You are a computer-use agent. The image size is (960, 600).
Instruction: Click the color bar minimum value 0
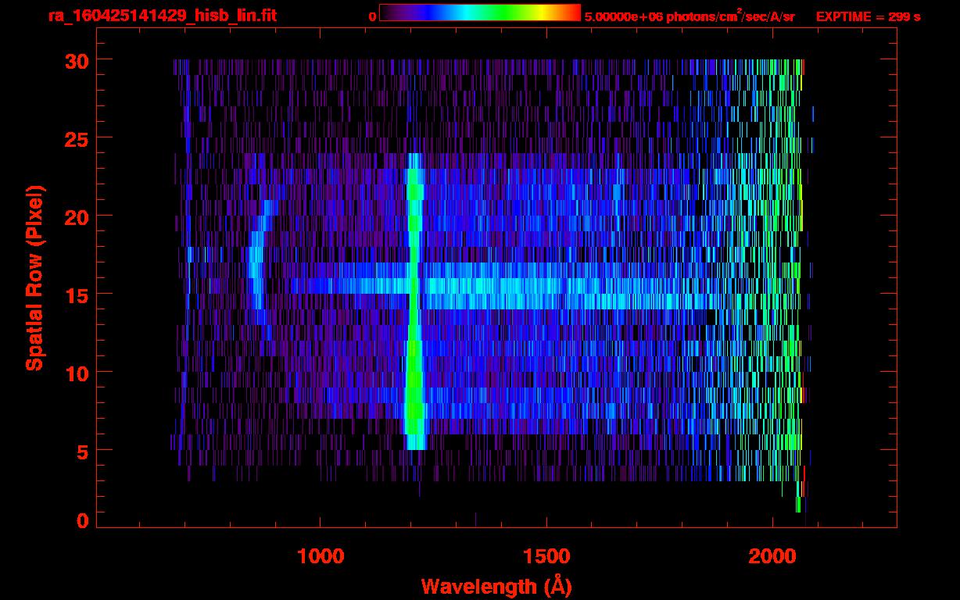372,16
